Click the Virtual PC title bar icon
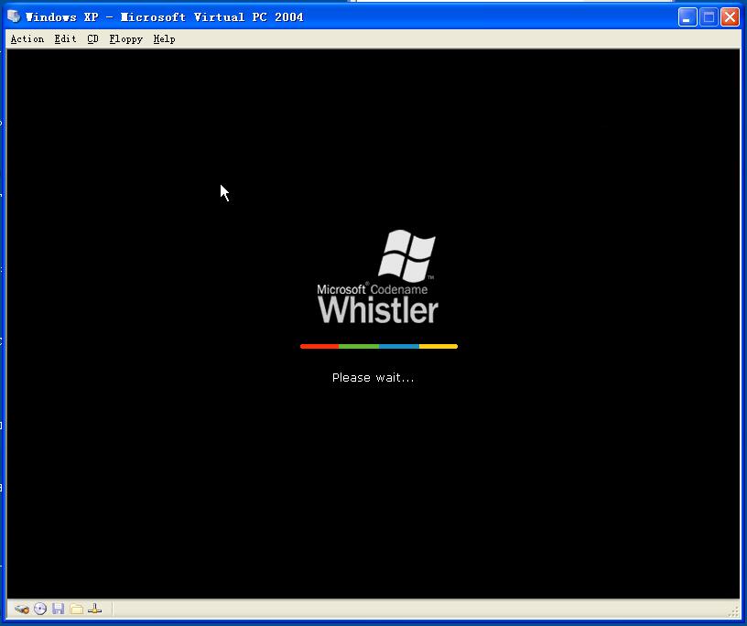Screen dimensions: 747x626 click(14, 16)
